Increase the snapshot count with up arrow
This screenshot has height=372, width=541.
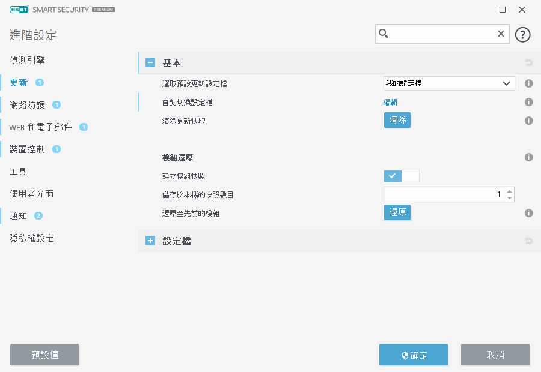pos(510,191)
